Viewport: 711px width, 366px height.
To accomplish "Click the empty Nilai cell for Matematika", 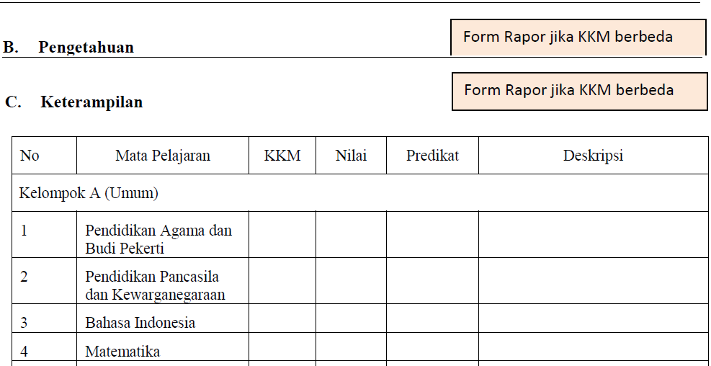I will click(x=351, y=349).
